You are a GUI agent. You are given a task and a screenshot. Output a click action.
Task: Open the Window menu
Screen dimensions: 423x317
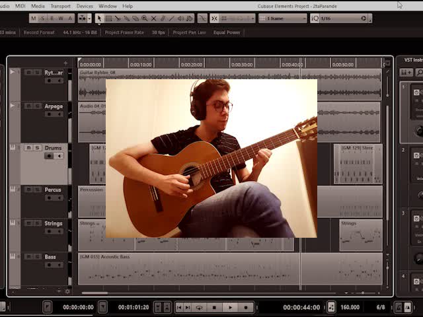point(108,6)
